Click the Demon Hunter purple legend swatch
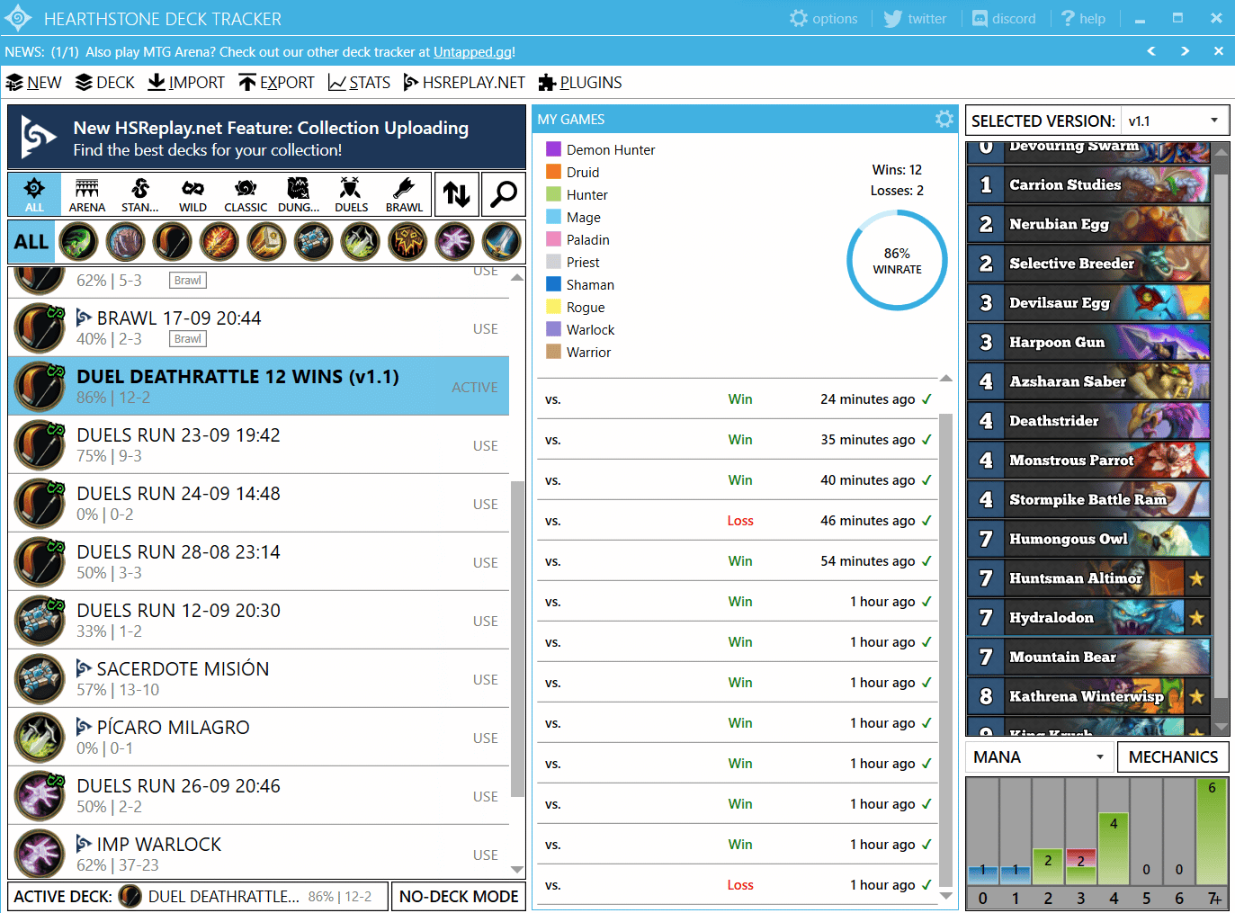1235x913 pixels. tap(554, 149)
